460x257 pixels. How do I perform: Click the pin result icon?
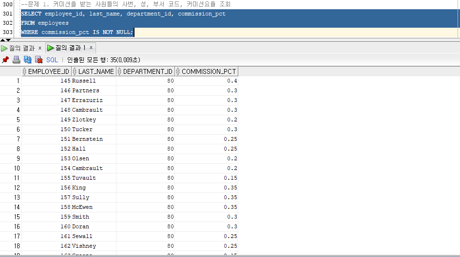pyautogui.click(x=5, y=60)
